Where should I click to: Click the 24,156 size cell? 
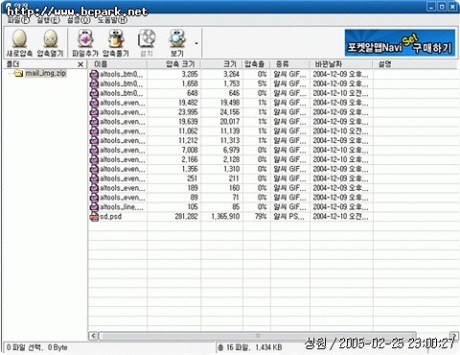click(x=230, y=112)
